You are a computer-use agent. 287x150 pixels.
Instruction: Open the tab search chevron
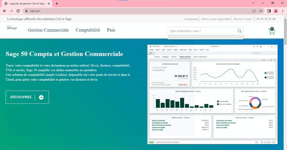[253, 3]
